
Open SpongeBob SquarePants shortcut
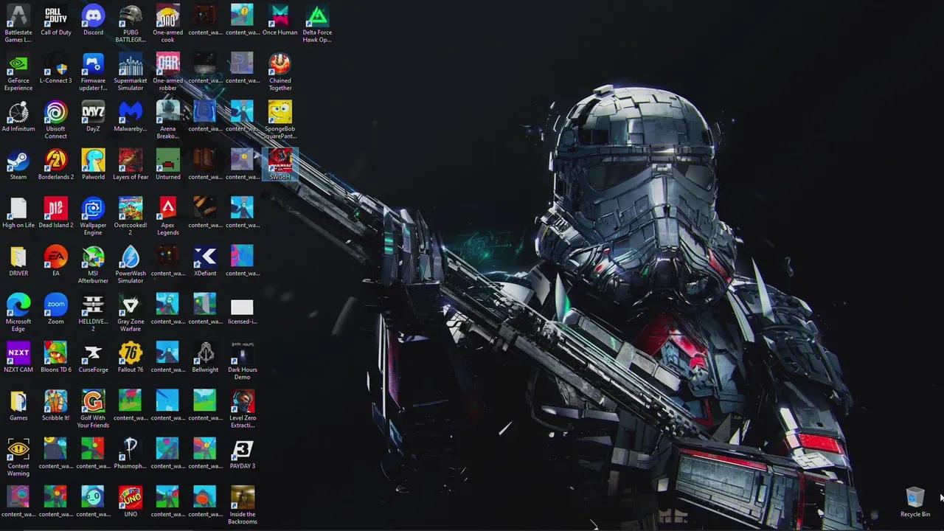tap(280, 119)
